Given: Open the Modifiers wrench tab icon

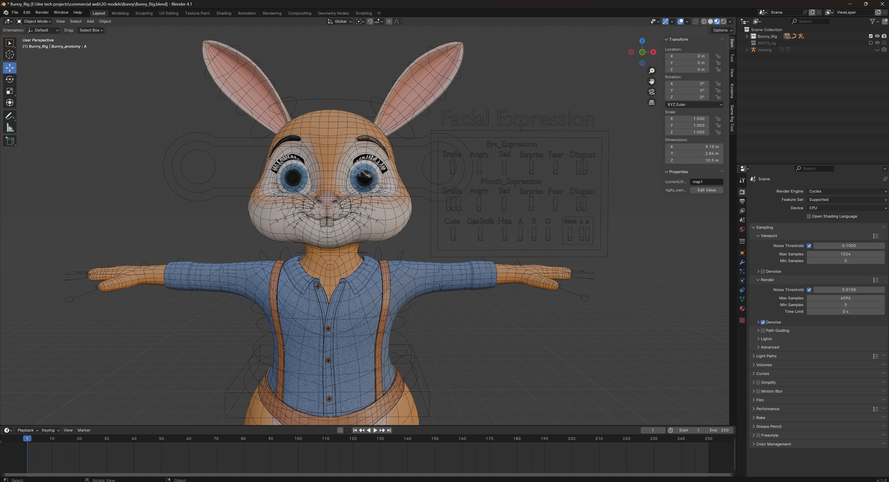Looking at the screenshot, I should tap(742, 262).
